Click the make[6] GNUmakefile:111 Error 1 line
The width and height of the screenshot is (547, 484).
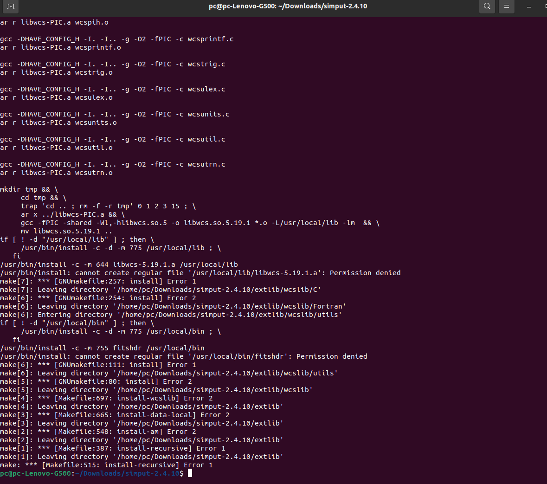(x=98, y=365)
